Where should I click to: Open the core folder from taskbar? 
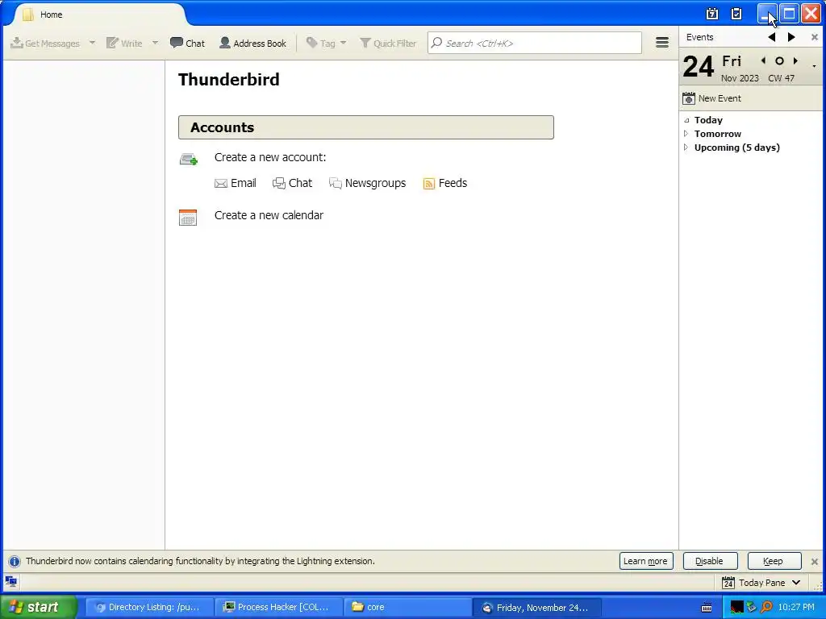point(407,607)
